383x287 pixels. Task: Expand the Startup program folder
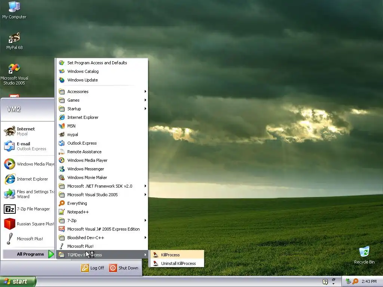point(102,109)
